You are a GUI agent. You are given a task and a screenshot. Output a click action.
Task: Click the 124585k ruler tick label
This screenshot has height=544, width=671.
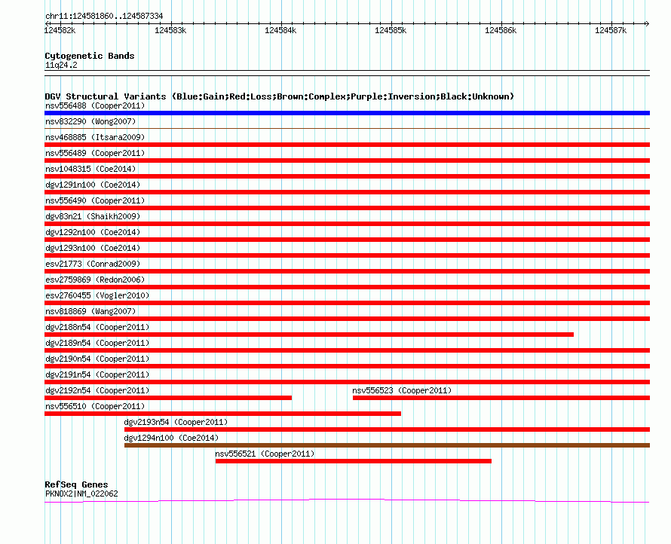391,30
